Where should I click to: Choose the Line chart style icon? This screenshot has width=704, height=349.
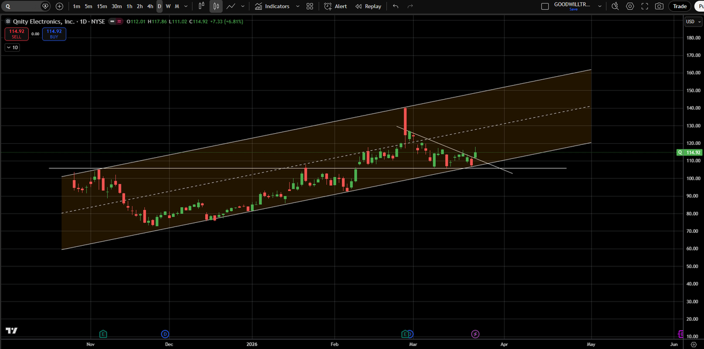pyautogui.click(x=231, y=6)
